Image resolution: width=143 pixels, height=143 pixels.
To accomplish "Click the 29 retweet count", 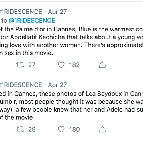I will point(32,129).
